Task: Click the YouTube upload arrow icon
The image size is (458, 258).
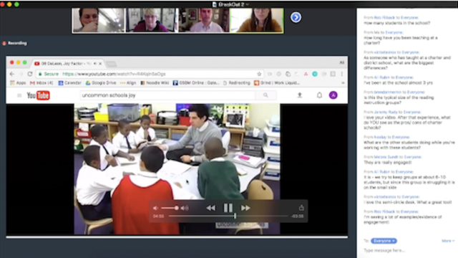Action: (299, 95)
